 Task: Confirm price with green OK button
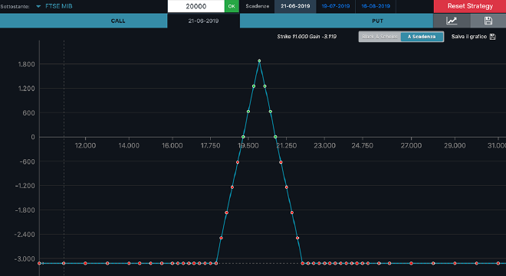click(232, 6)
